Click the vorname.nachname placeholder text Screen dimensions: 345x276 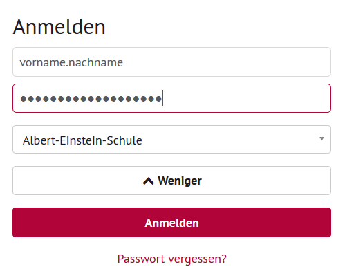71,62
